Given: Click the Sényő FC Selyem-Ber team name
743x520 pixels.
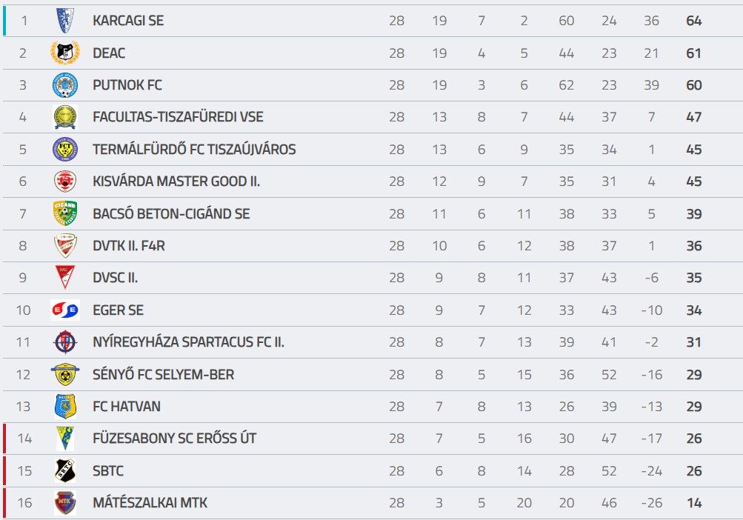Looking at the screenshot, I should (164, 375).
